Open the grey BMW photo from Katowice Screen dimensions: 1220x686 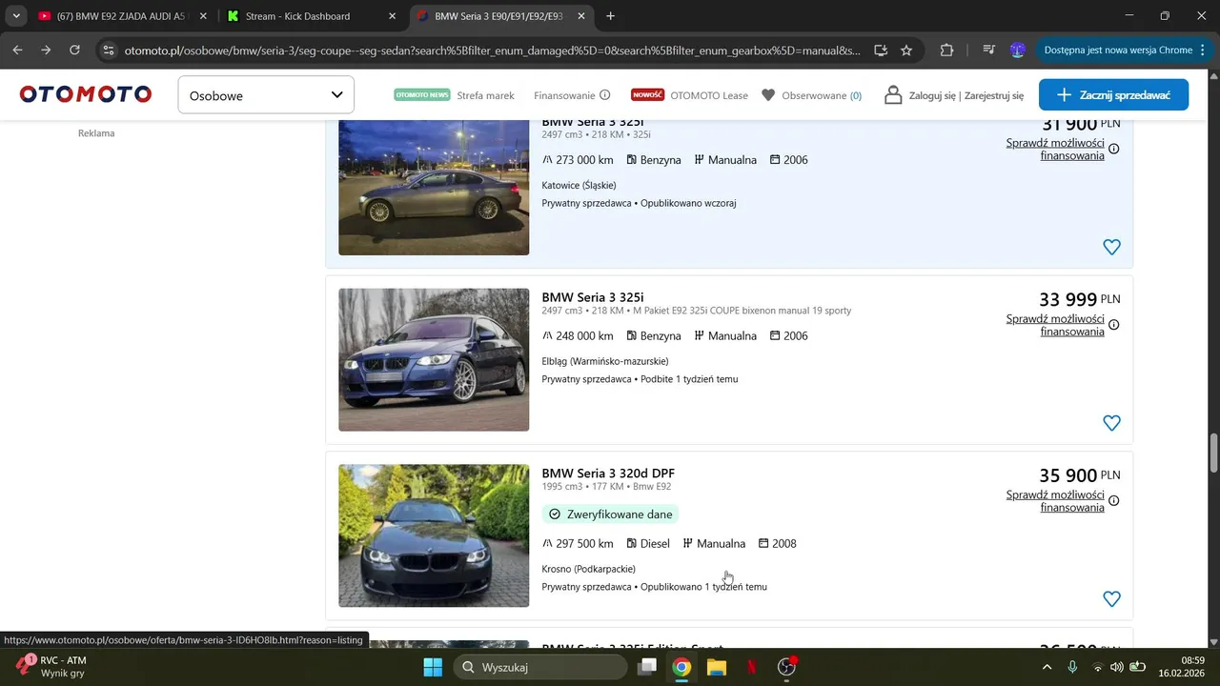pos(434,188)
